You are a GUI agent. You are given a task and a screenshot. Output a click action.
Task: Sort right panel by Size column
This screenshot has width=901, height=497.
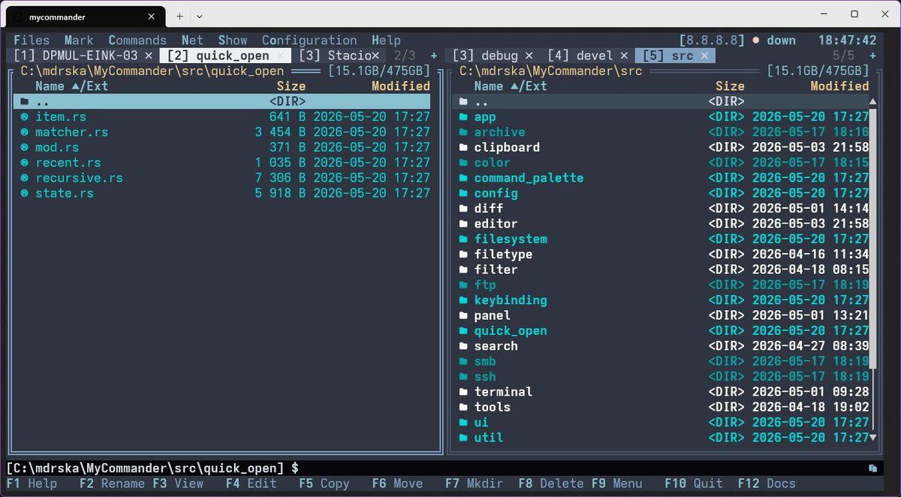click(x=730, y=86)
